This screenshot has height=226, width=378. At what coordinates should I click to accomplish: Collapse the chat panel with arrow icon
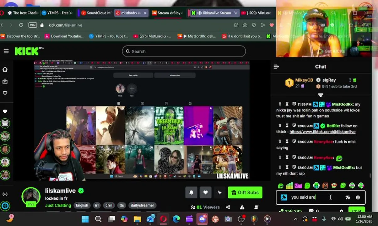(276, 67)
